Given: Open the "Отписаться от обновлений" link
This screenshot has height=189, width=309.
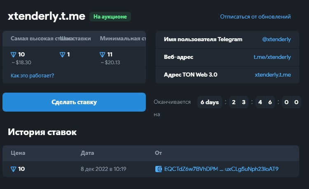Looking at the screenshot, I should (x=255, y=17).
